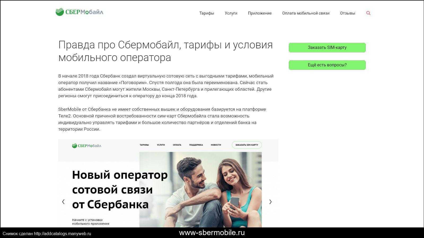Image resolution: width=424 pixels, height=238 pixels.
Task: Open the search magnifier icon
Action: coord(368,13)
